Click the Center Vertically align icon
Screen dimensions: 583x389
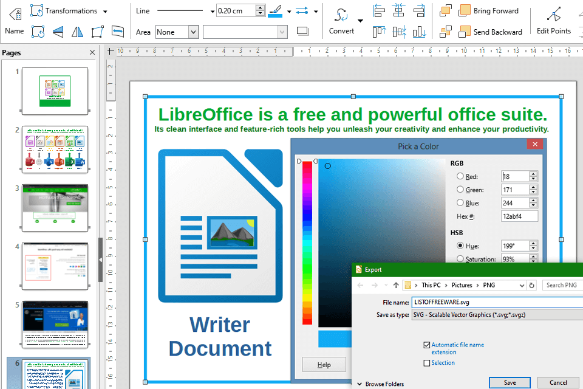point(400,32)
